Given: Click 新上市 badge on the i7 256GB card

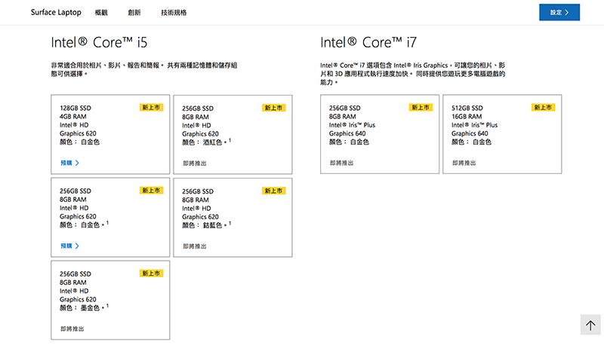Looking at the screenshot, I should (x=421, y=108).
